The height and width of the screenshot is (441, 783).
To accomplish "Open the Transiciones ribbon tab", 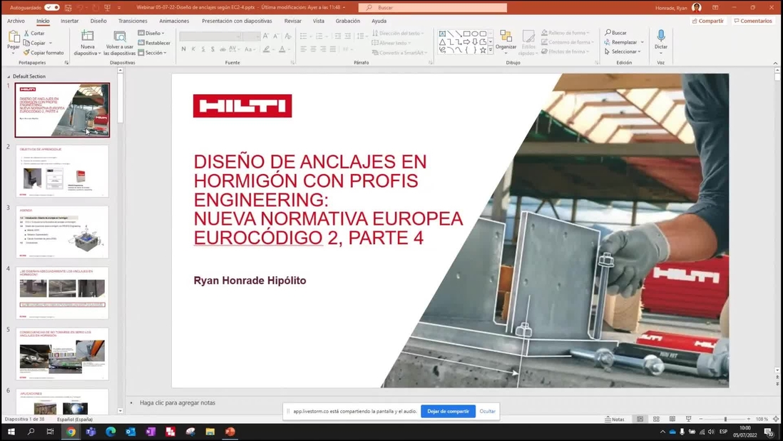I will coord(133,21).
